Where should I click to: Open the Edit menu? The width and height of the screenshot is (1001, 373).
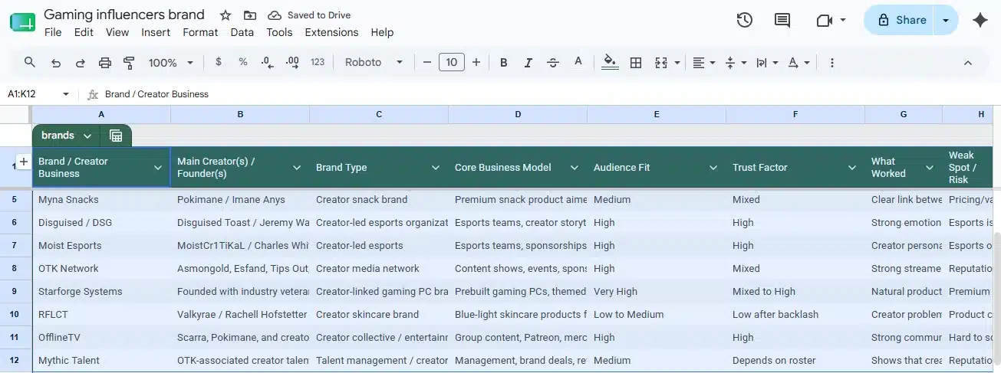pyautogui.click(x=84, y=32)
